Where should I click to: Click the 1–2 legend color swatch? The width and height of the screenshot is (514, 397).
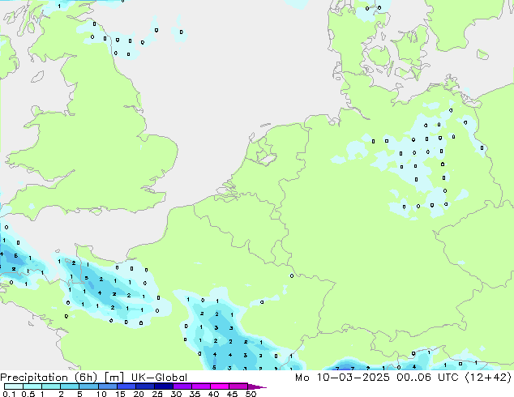click(x=51, y=386)
